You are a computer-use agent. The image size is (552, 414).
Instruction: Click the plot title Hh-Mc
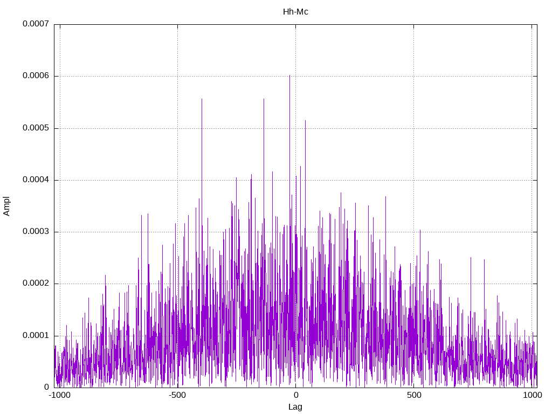pos(295,12)
